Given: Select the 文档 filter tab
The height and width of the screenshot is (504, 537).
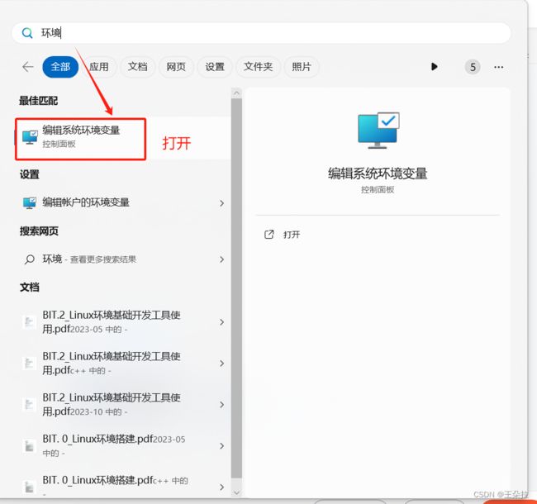Looking at the screenshot, I should coord(138,67).
